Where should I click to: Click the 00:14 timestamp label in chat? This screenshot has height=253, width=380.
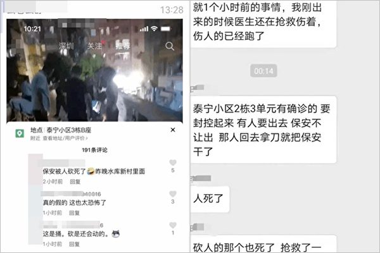[x=263, y=71]
